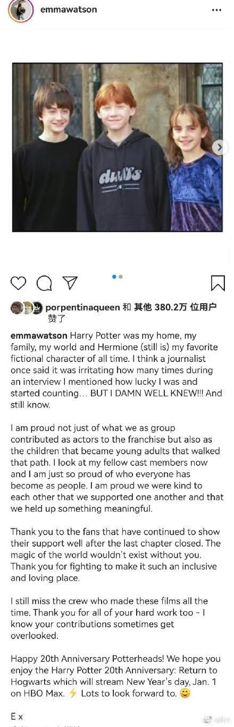The image size is (234, 727).
Task: Tap the 赞了 likes label
Action: pos(56,319)
